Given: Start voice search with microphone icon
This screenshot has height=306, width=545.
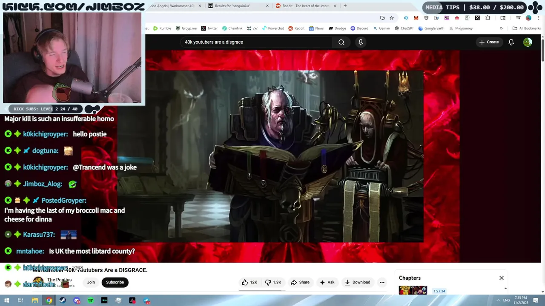Looking at the screenshot, I should [x=361, y=42].
